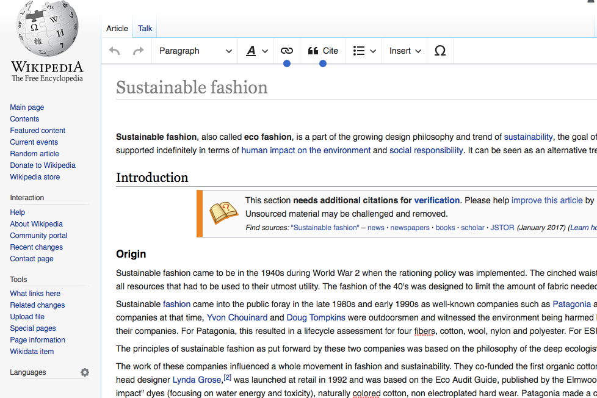
Task: View Page information link
Action: [x=37, y=340]
